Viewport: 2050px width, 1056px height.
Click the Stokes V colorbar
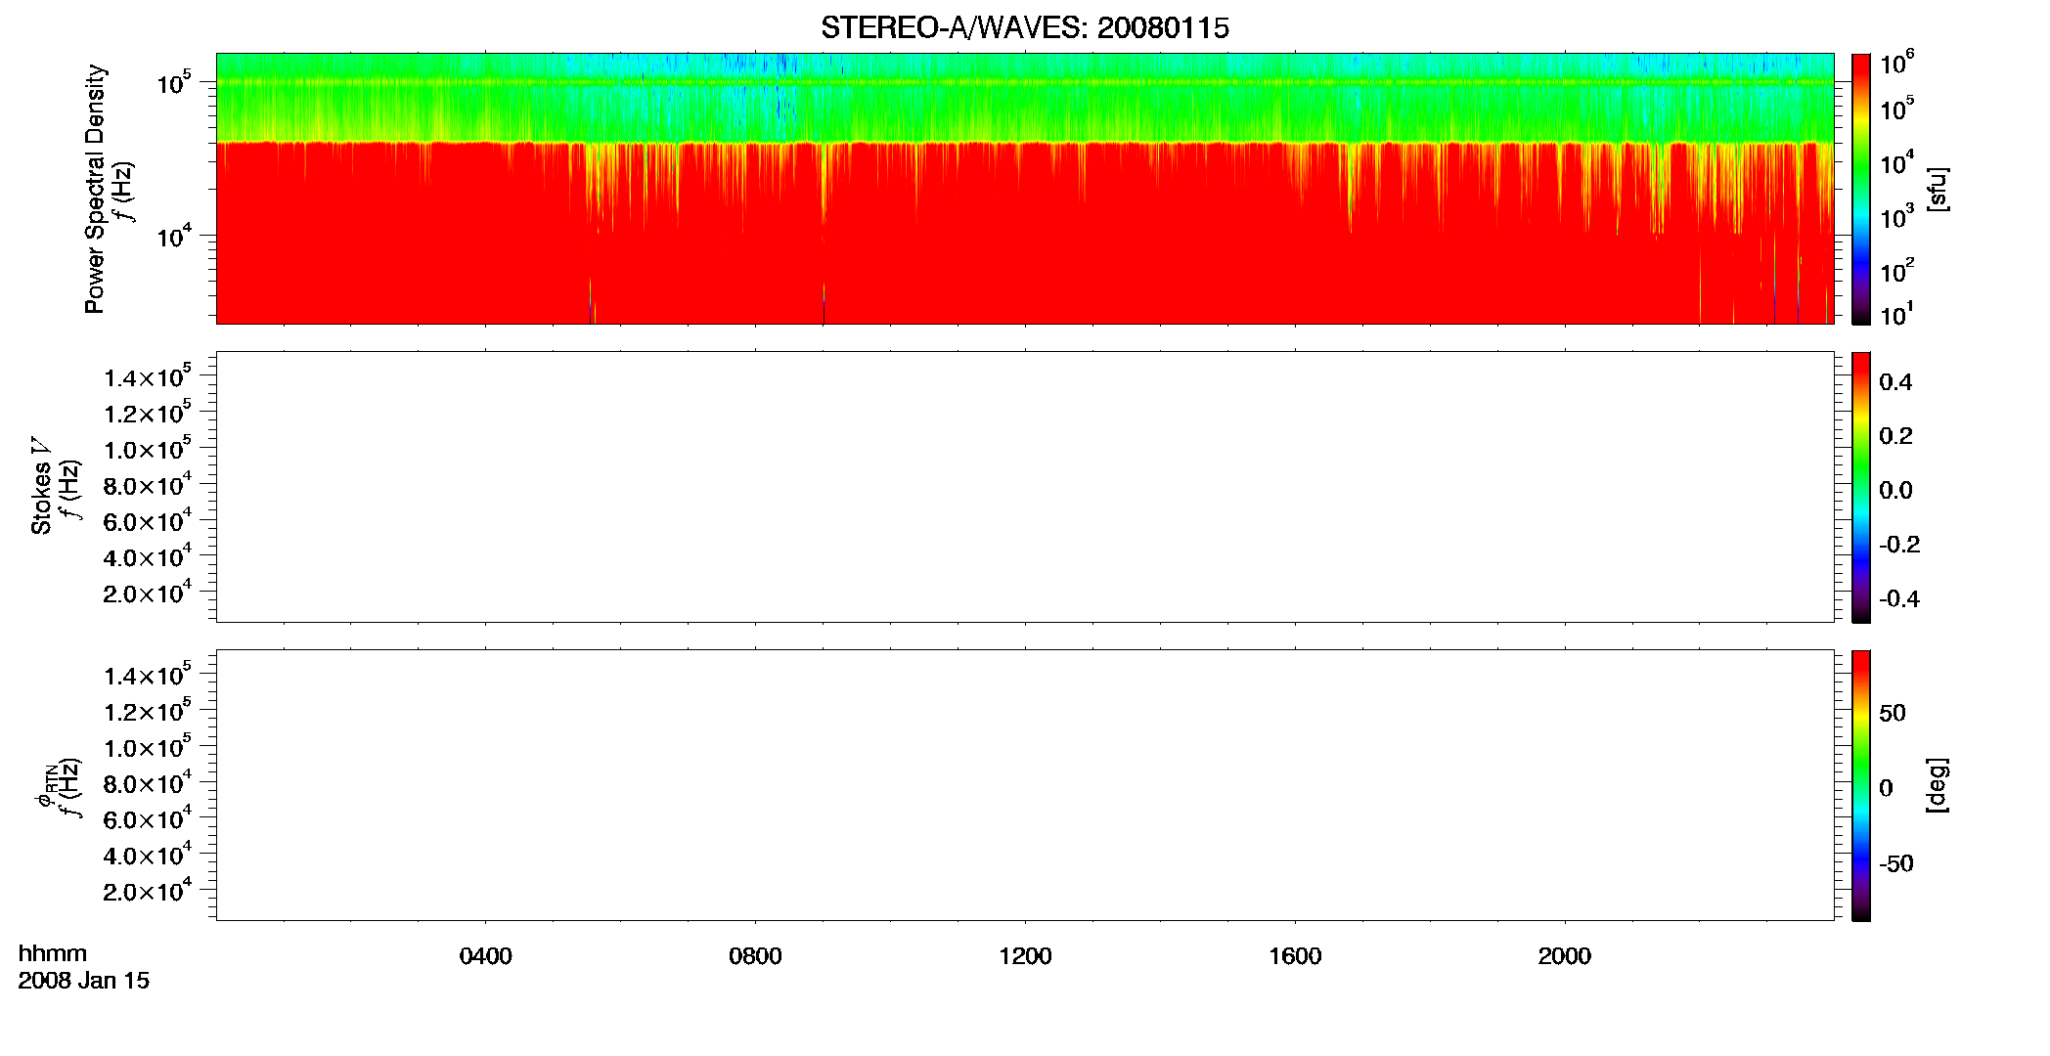(x=1861, y=487)
